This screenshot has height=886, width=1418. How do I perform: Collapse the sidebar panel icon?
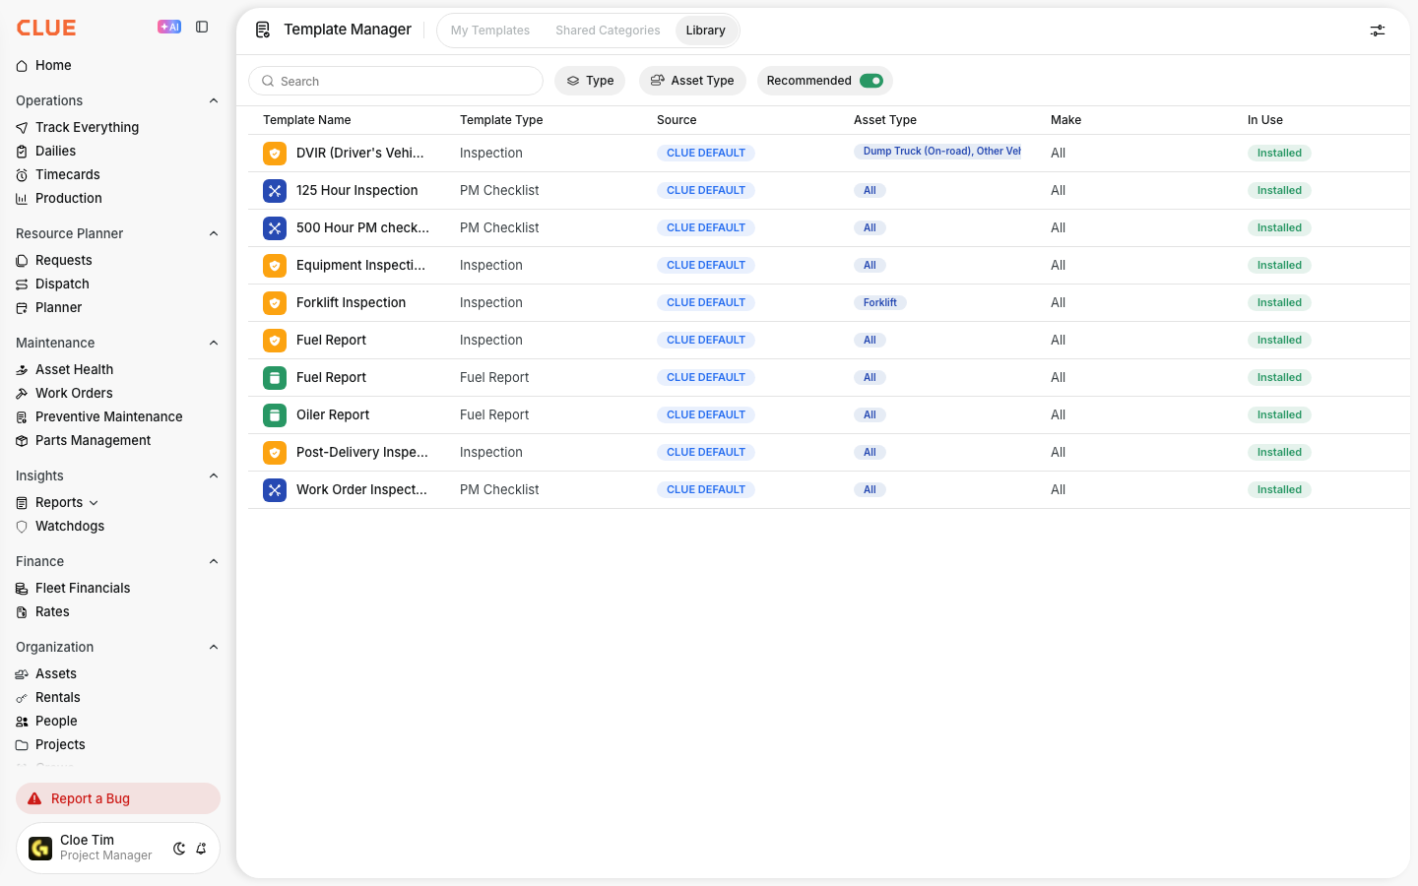pos(202,28)
